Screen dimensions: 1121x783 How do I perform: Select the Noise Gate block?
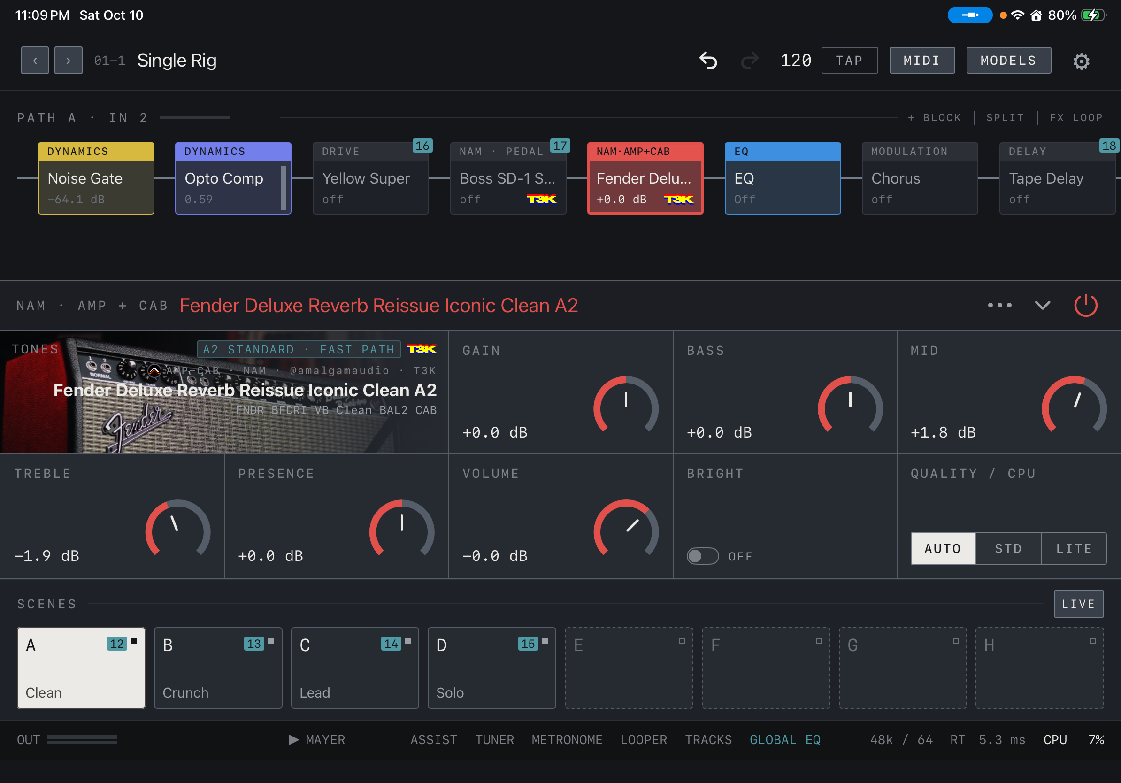pyautogui.click(x=96, y=178)
